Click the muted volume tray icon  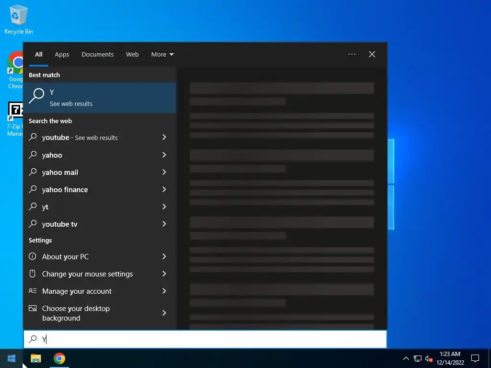click(429, 358)
